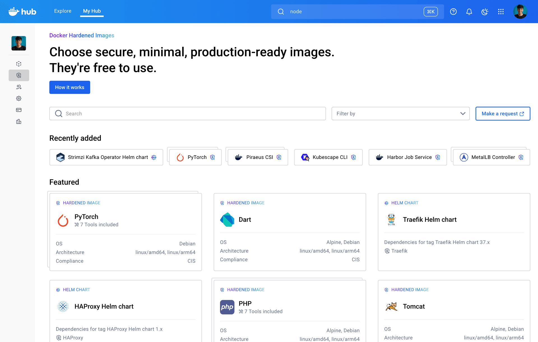Expand the Filter by dropdown
This screenshot has height=342, width=538.
(400, 114)
